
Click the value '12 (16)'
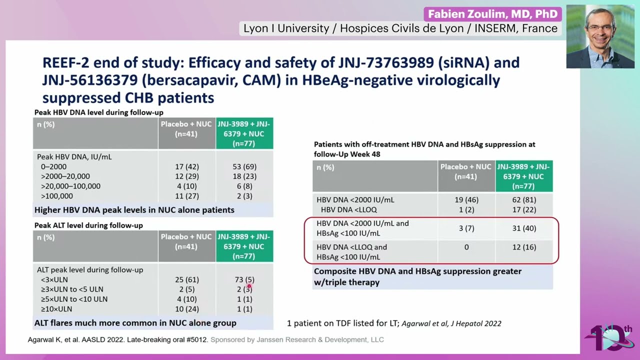click(523, 247)
